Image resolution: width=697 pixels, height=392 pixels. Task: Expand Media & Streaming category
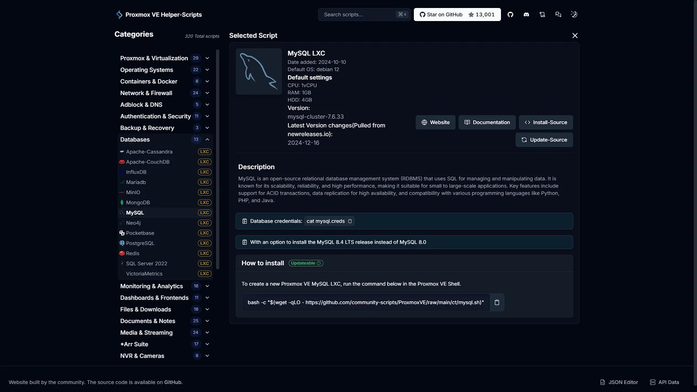click(165, 332)
